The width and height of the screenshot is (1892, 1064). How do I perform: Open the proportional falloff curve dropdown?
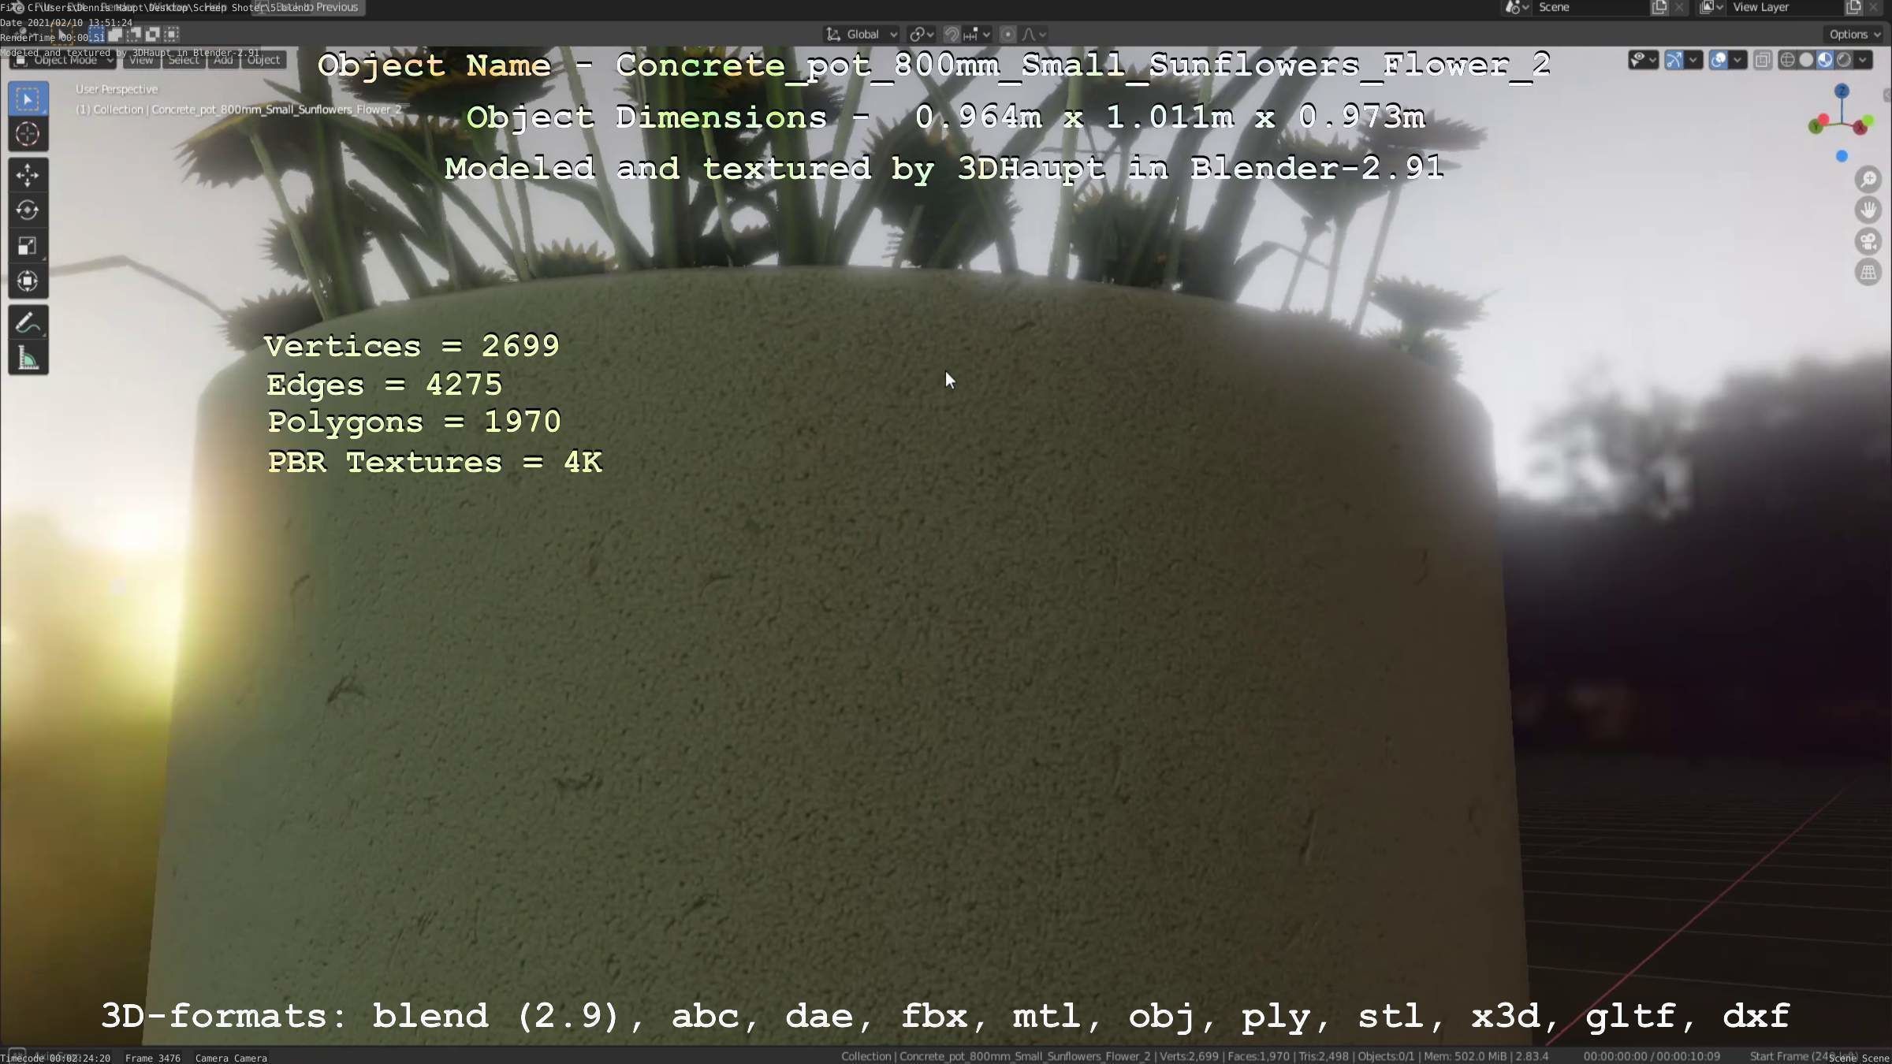point(1034,34)
